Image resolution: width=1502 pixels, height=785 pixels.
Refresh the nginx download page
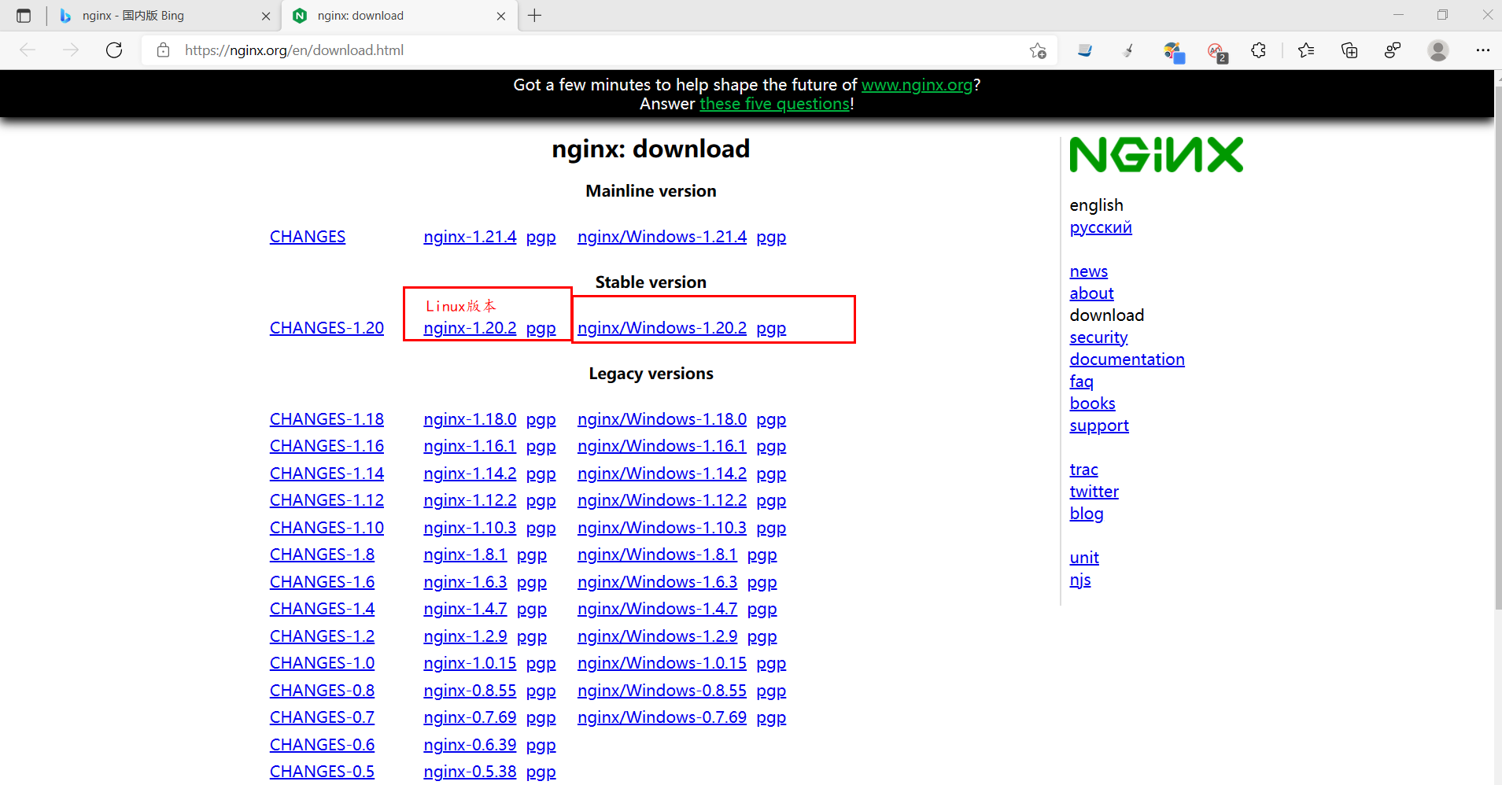pos(114,50)
